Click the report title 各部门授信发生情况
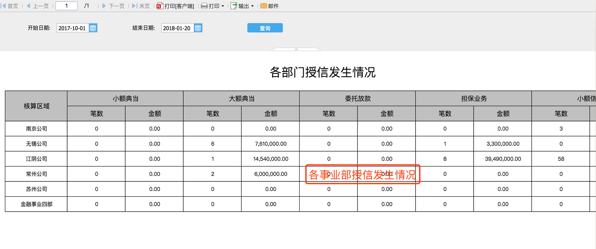This screenshot has height=249, width=596. 322,72
